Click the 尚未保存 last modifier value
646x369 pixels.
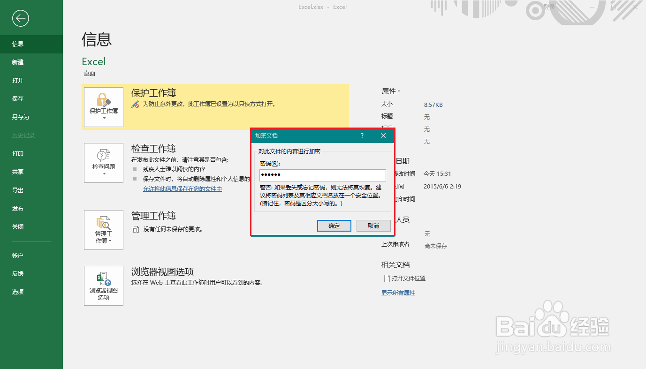(x=436, y=246)
